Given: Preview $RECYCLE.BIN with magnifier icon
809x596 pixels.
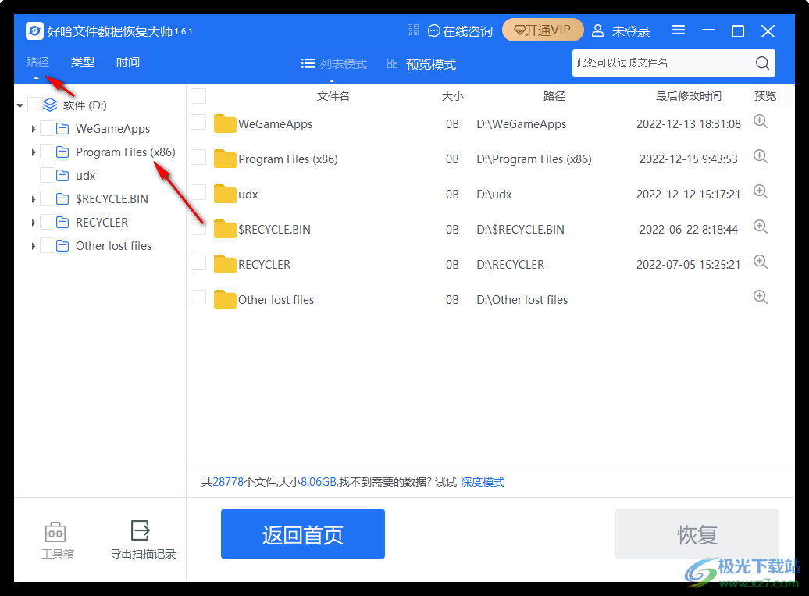Looking at the screenshot, I should click(x=760, y=227).
